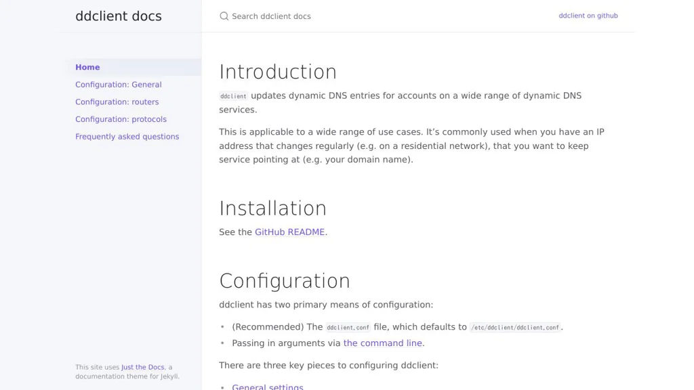Open the Configuration: General page
Viewport: 694px width, 390px height.
pyautogui.click(x=119, y=85)
